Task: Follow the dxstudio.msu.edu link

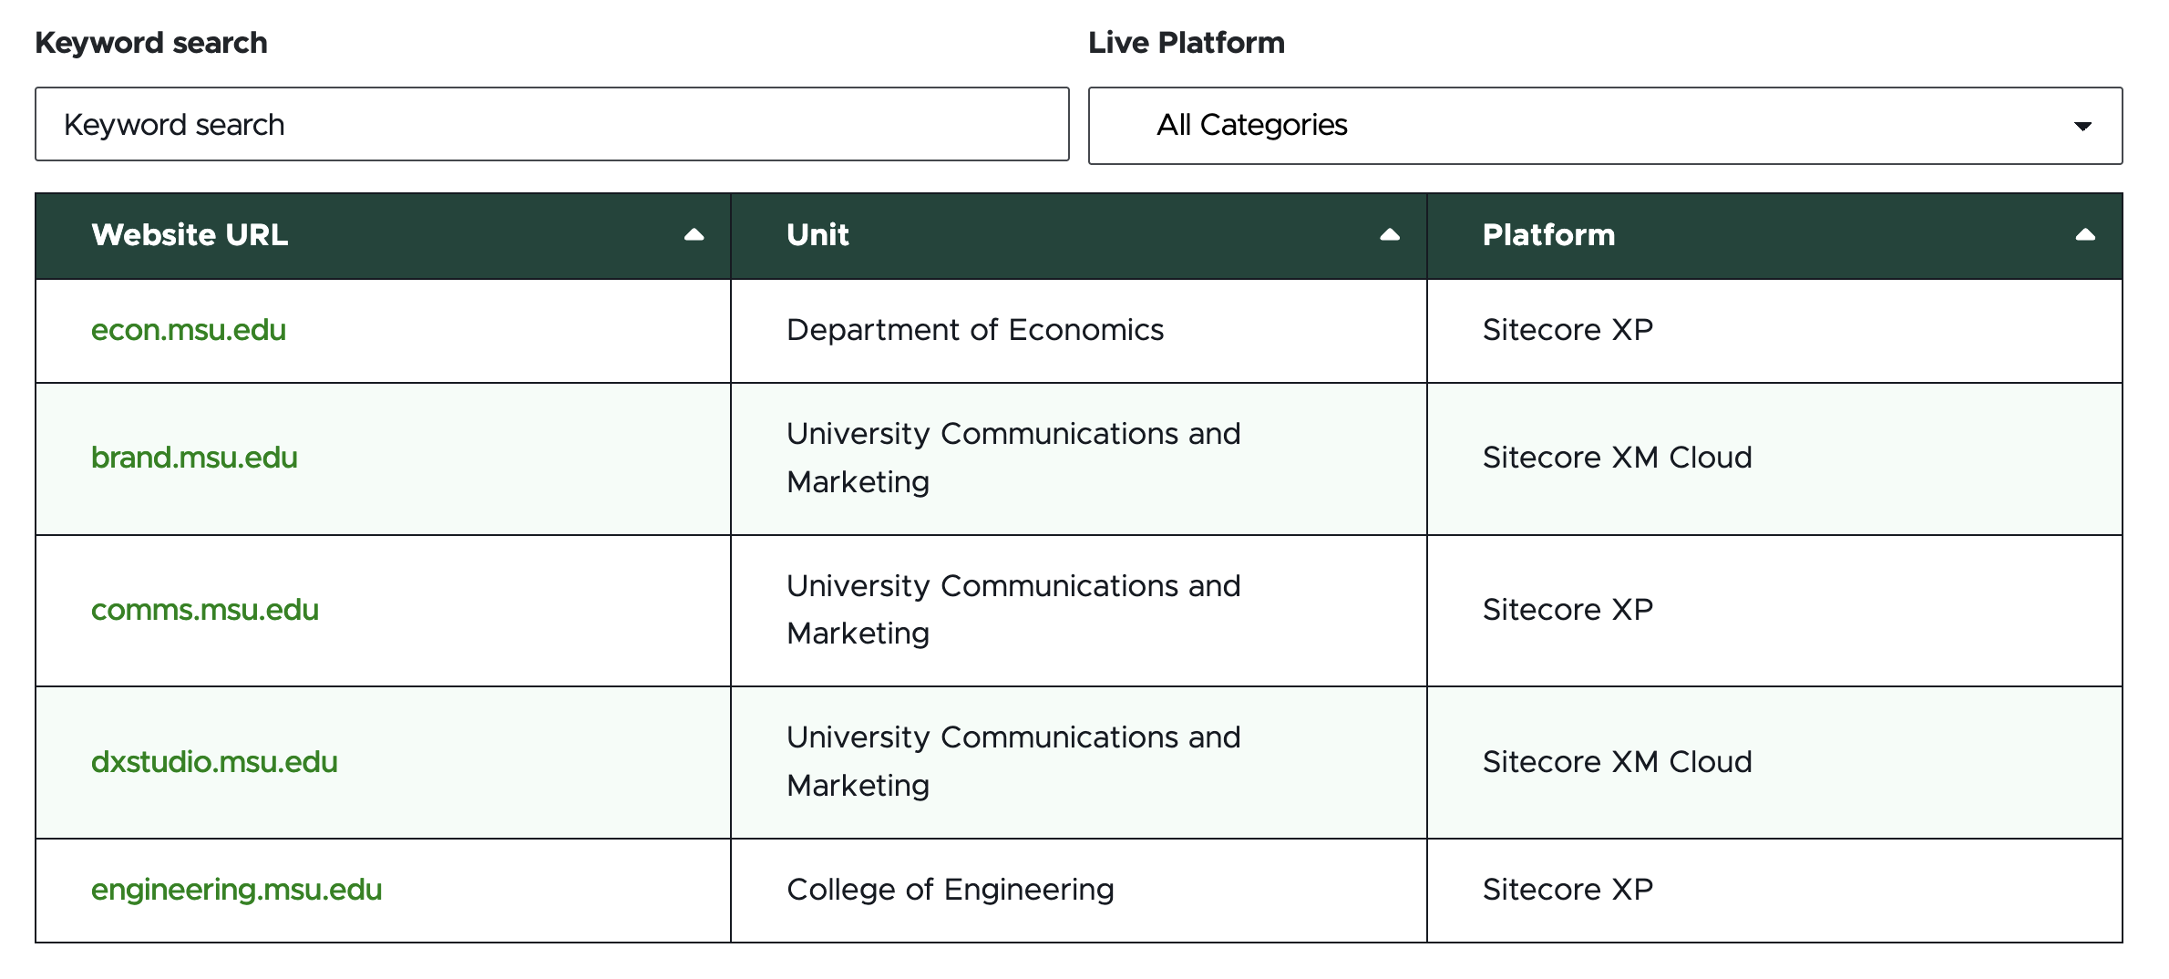Action: click(214, 762)
